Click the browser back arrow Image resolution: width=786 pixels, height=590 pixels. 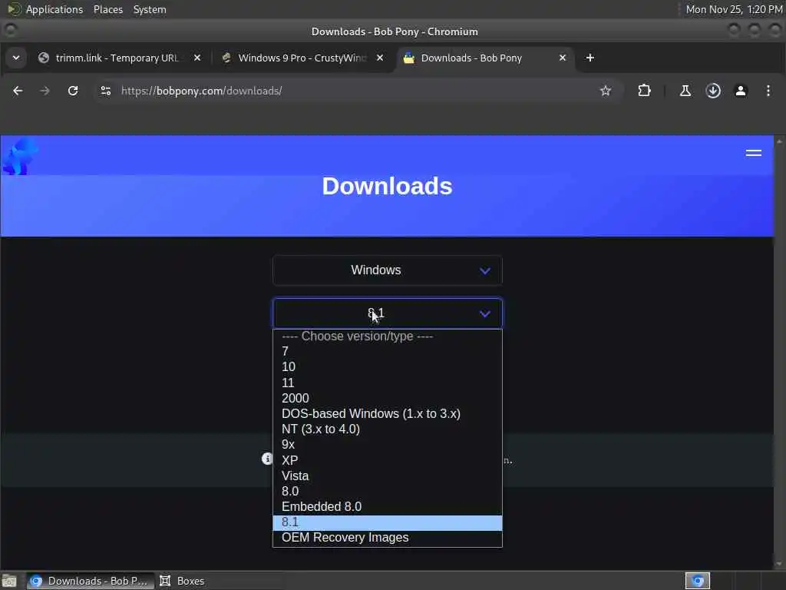pos(18,91)
